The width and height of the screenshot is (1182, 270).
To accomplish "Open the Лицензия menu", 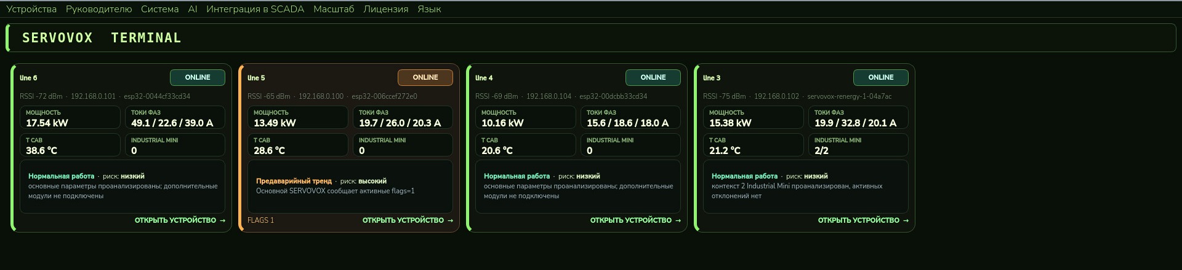I will pos(386,9).
